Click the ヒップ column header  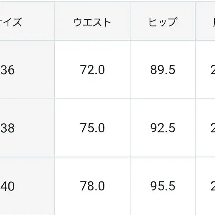(163, 22)
